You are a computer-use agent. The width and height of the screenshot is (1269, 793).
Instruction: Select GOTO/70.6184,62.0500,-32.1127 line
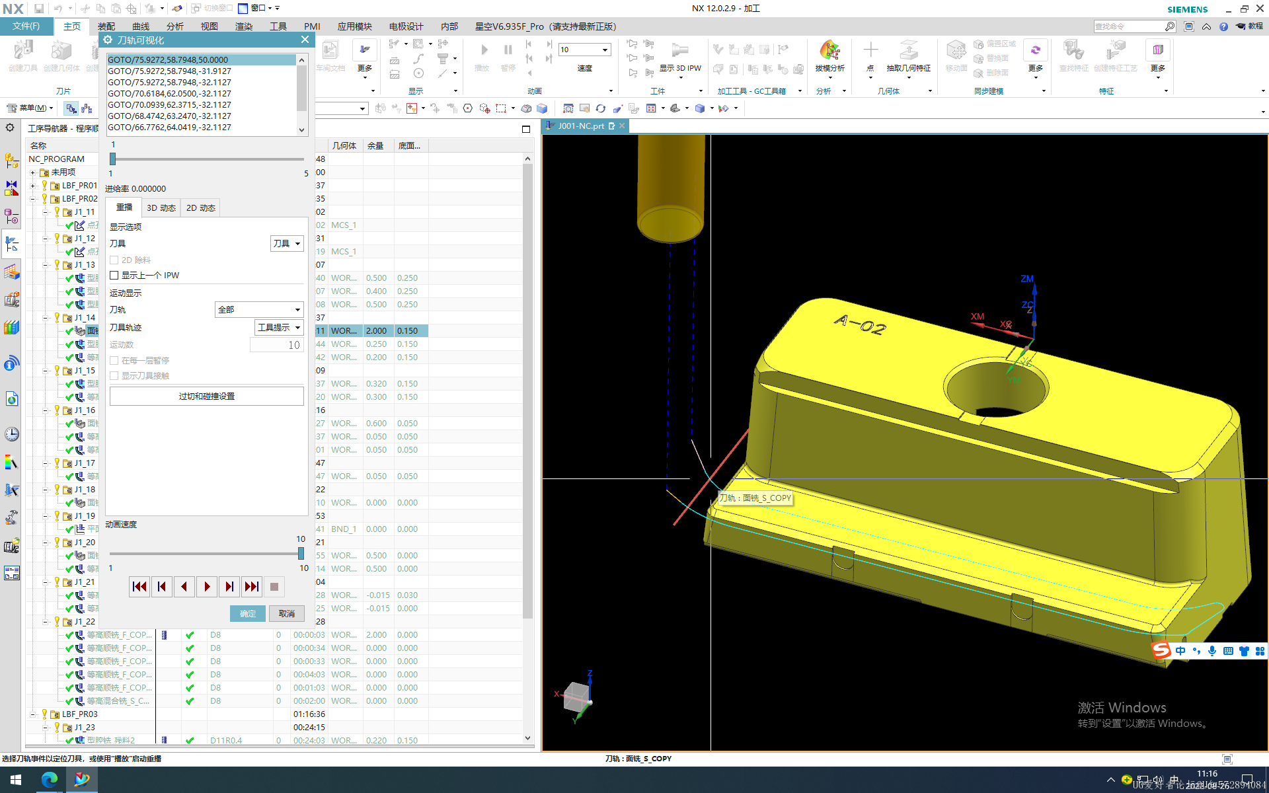pyautogui.click(x=202, y=93)
